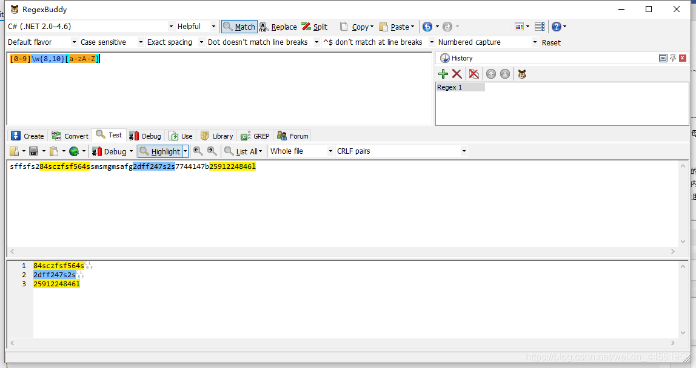The image size is (696, 368).
Task: Switch to Split mode
Action: tap(315, 27)
